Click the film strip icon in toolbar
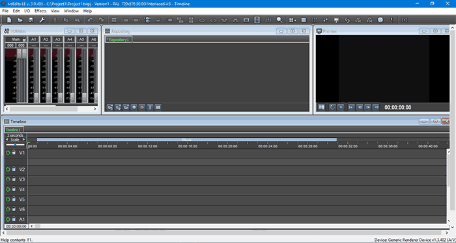Viewport: 456px width, 243px height. point(257,19)
